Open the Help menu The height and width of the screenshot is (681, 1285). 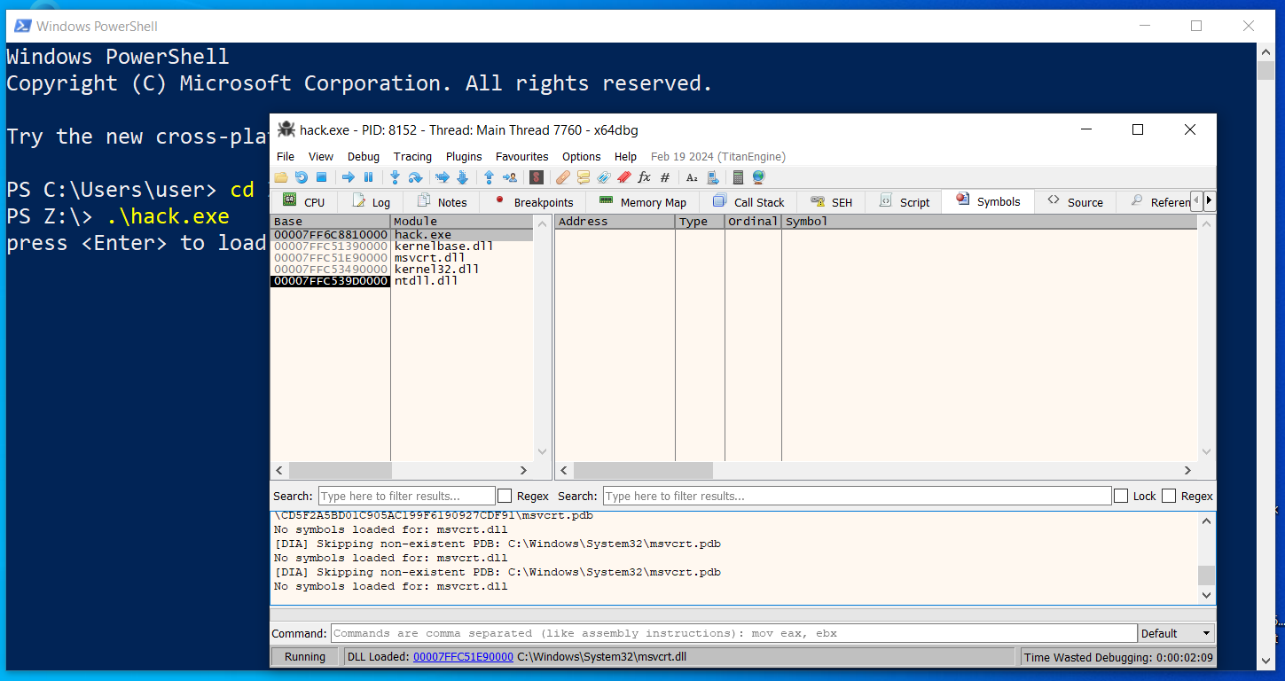click(x=626, y=156)
